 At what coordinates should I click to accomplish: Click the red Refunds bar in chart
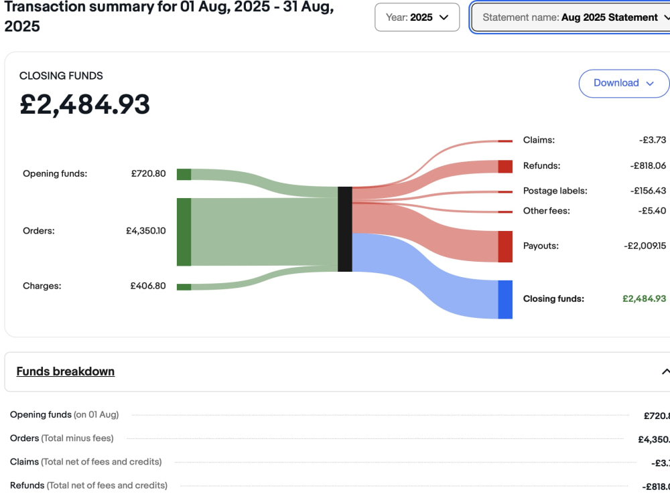[x=505, y=167]
